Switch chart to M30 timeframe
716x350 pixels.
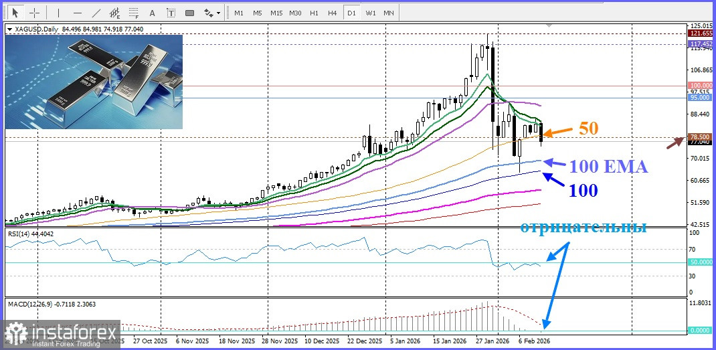tap(296, 13)
